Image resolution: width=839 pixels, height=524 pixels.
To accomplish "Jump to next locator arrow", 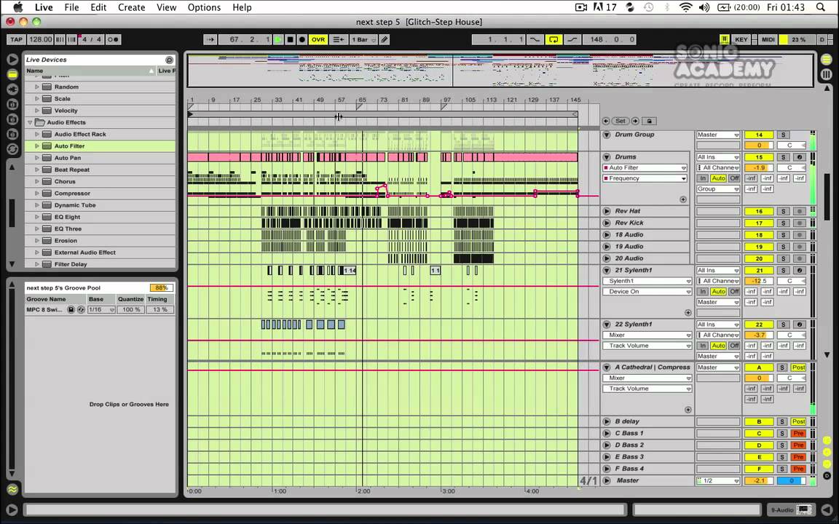I will 635,122.
